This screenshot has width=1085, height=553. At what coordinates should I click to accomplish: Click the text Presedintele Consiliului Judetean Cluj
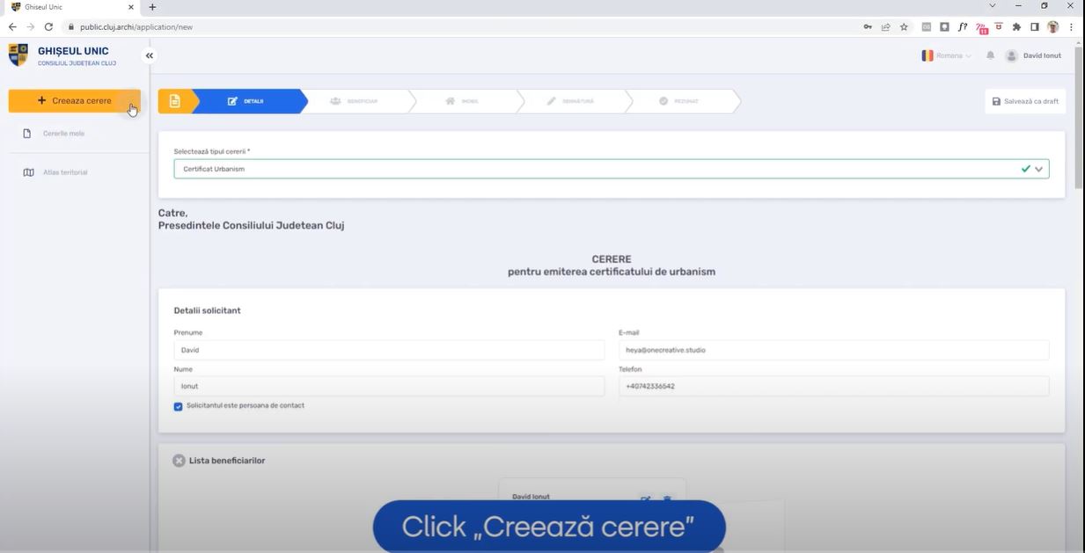[251, 226]
